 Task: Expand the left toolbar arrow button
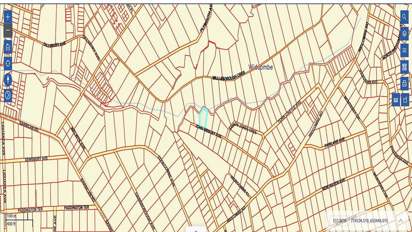pos(8,95)
